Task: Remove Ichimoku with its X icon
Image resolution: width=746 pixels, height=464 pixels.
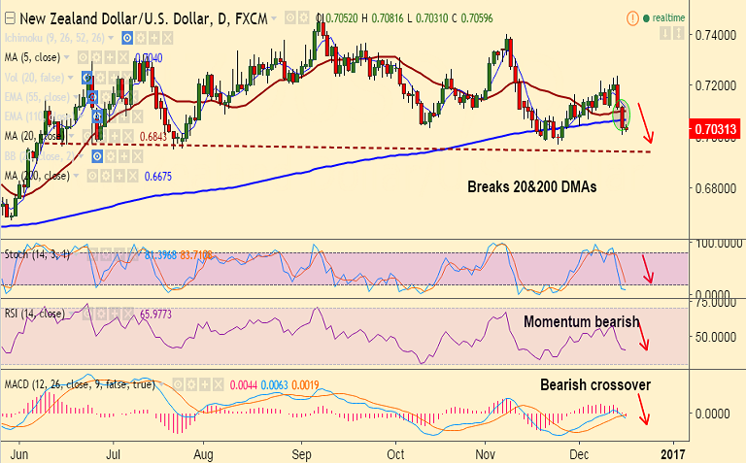Action: click(167, 38)
